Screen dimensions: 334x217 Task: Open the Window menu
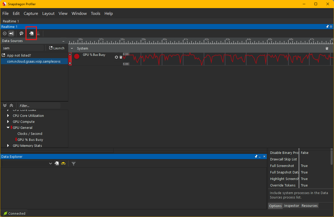tap(79, 13)
